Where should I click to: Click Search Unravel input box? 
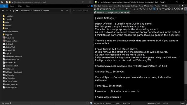(82, 10)
